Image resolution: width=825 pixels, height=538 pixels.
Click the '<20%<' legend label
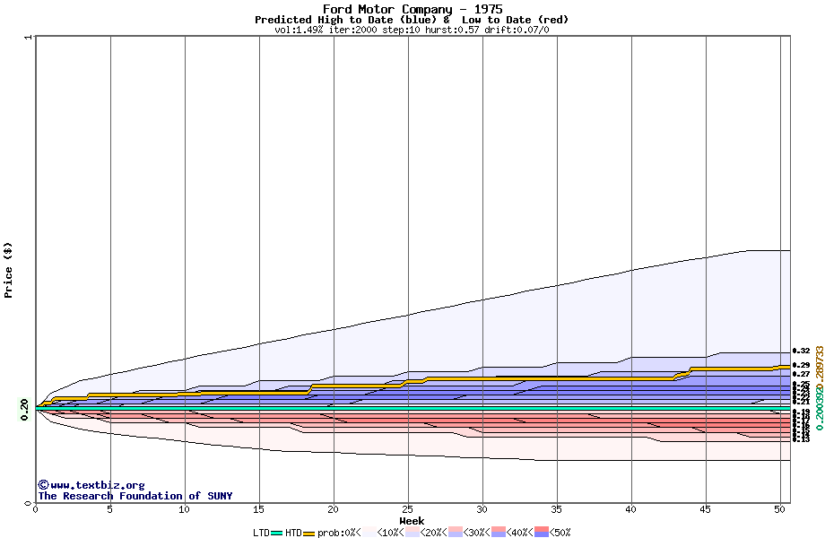pyautogui.click(x=433, y=533)
